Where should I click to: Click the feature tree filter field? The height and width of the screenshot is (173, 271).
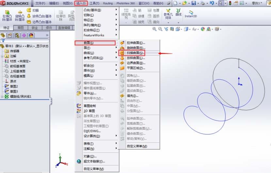tap(25, 41)
